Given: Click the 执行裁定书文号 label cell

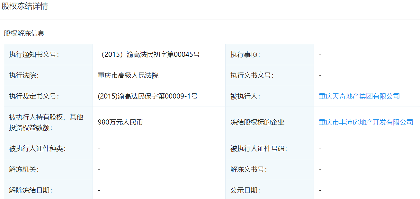Looking at the screenshot, I should pos(48,96).
